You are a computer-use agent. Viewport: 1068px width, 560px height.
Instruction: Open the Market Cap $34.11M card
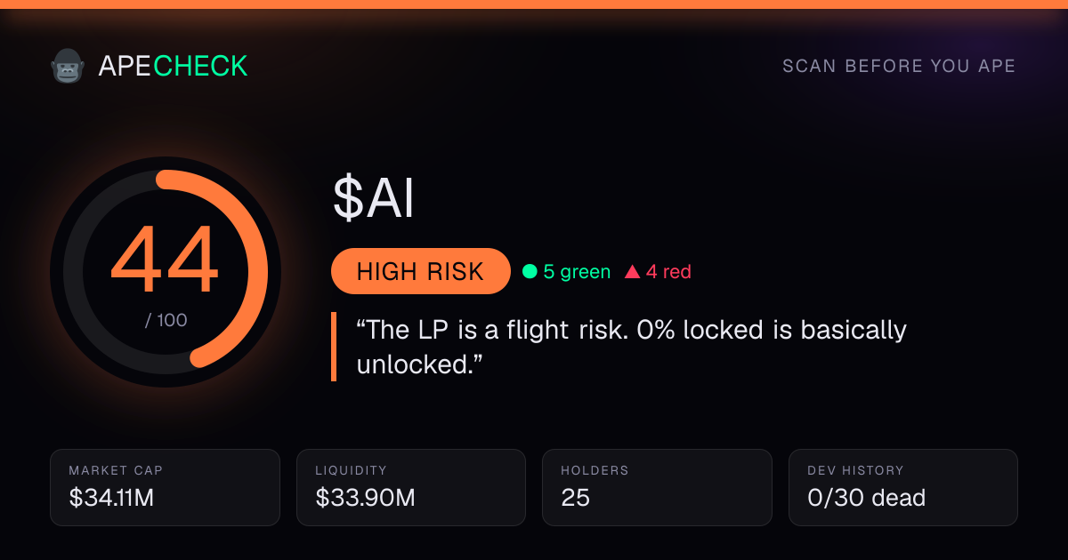click(166, 487)
